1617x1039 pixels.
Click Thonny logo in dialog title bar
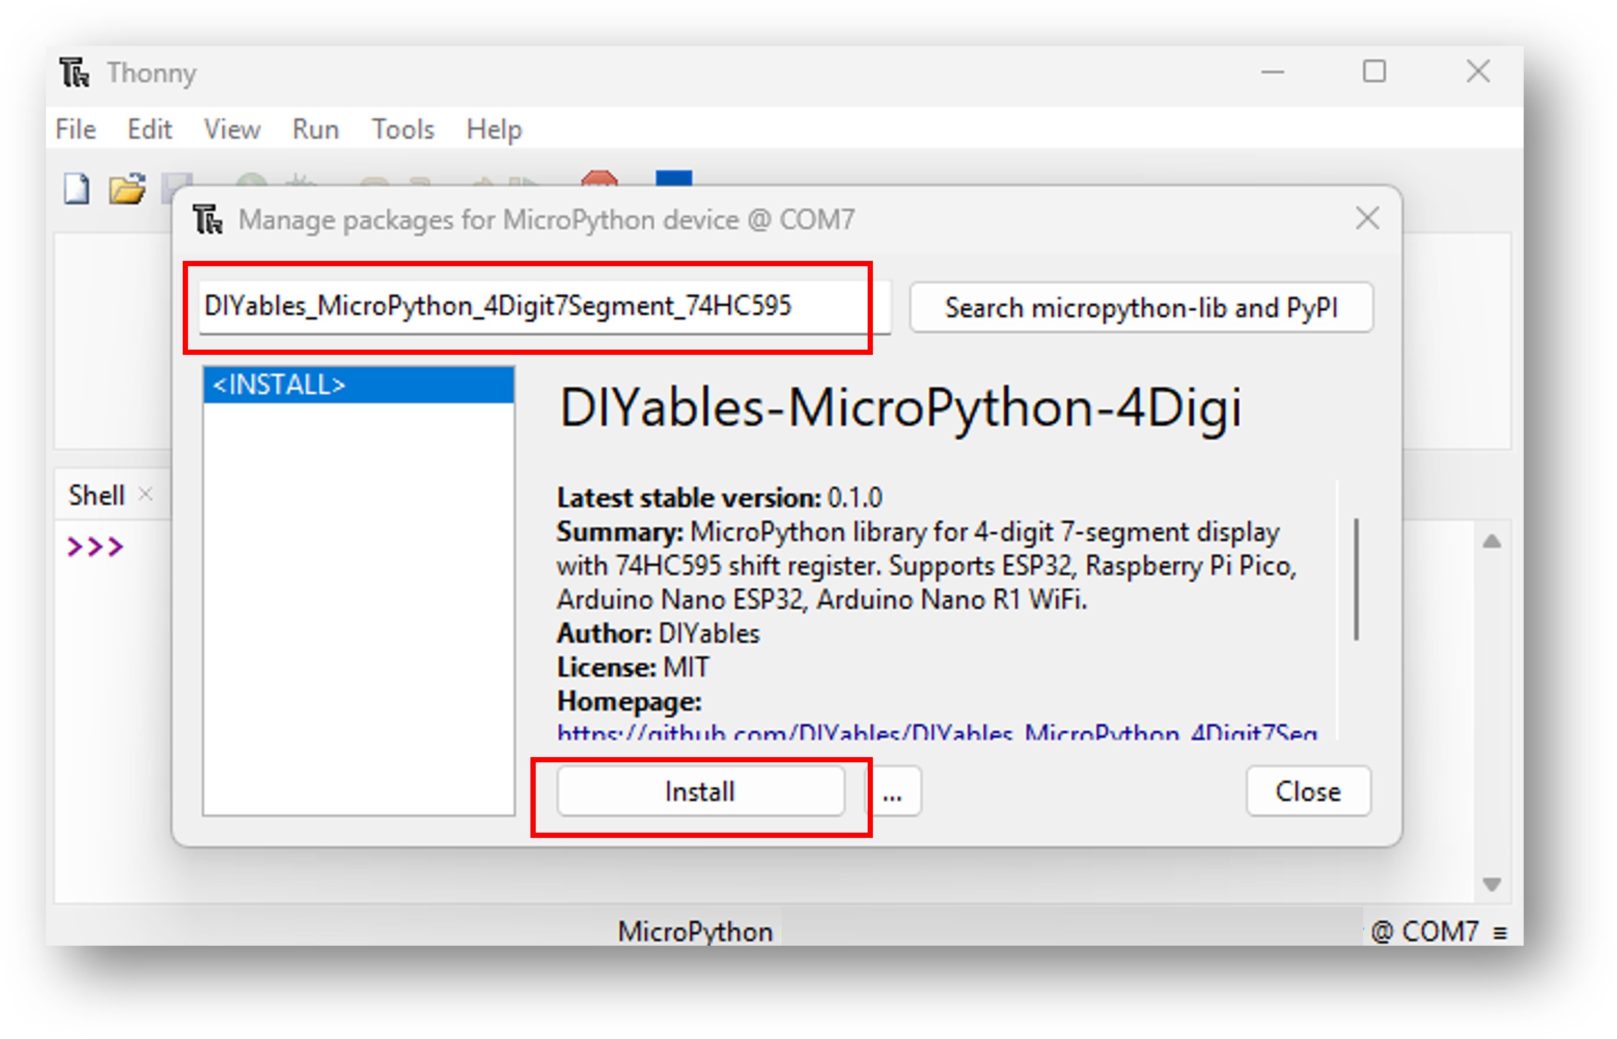tap(207, 219)
